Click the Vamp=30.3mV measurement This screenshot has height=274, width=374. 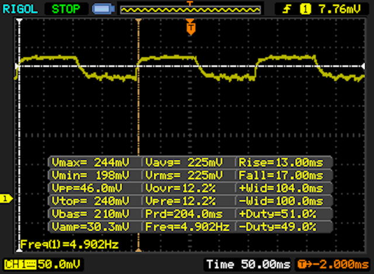[91, 227]
